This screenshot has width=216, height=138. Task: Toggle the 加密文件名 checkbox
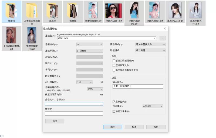114,111
